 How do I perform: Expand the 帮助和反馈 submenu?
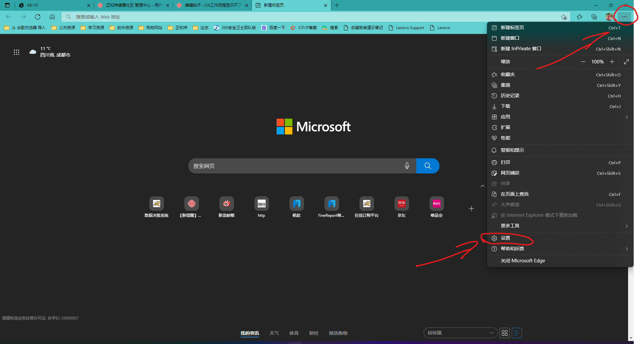click(560, 249)
